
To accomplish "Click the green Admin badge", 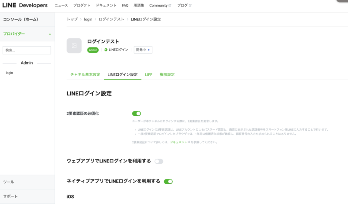I will tap(93, 50).
